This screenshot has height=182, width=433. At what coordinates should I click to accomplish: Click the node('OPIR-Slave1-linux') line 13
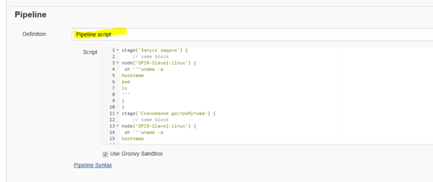(x=159, y=126)
